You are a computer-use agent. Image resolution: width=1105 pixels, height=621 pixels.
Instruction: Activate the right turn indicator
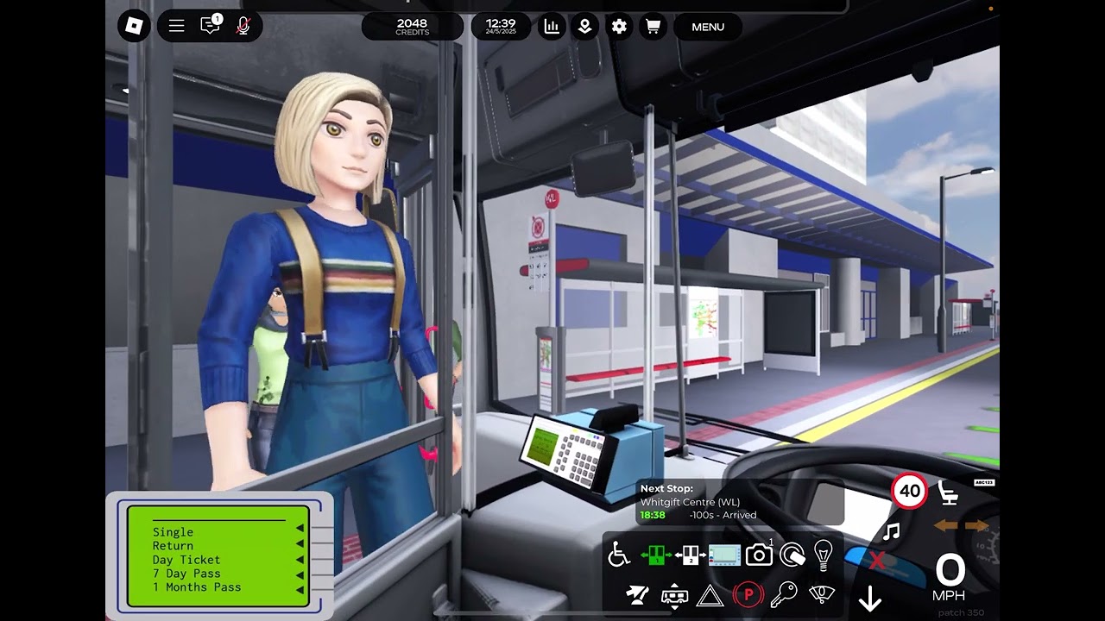coord(977,525)
